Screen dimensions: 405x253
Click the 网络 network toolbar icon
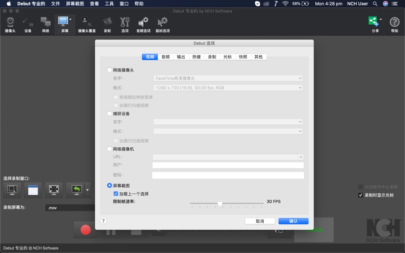[46, 23]
